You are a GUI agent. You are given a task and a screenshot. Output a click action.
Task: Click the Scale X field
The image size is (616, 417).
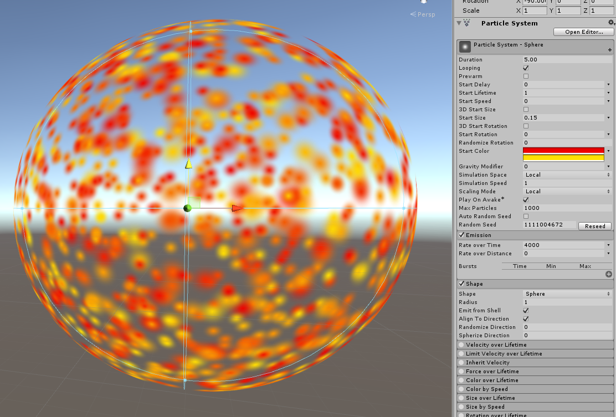pos(535,11)
